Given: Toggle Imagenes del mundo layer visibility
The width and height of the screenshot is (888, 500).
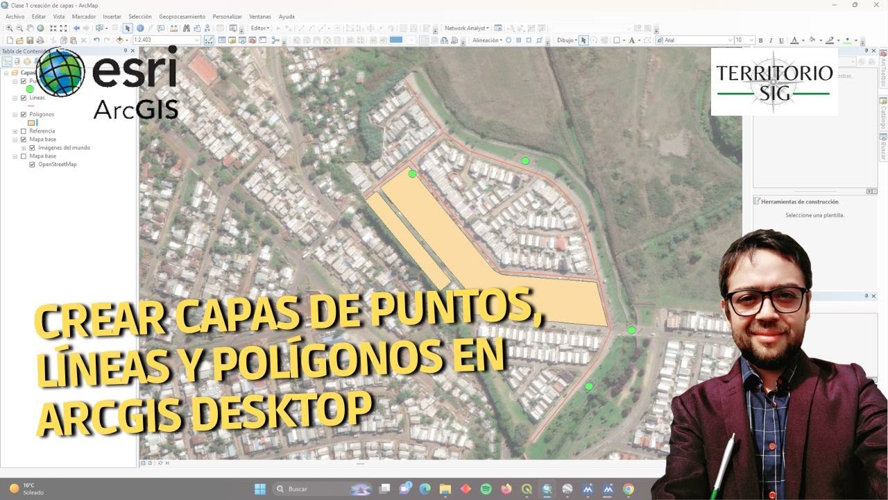Looking at the screenshot, I should (x=33, y=148).
